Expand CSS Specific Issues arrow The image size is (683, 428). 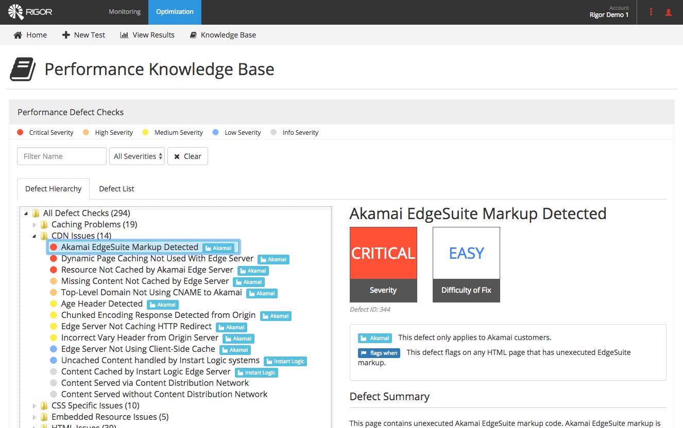tap(35, 406)
